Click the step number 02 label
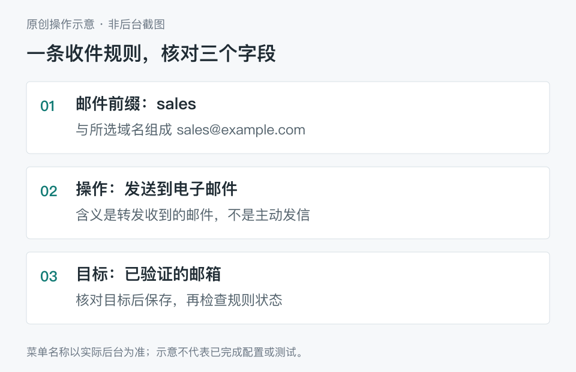576x372 pixels. click(x=49, y=191)
